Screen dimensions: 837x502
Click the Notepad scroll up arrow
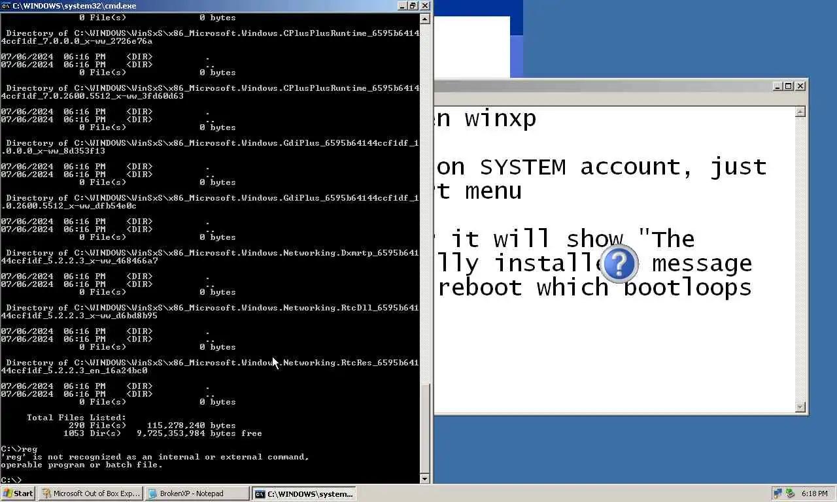[x=800, y=112]
